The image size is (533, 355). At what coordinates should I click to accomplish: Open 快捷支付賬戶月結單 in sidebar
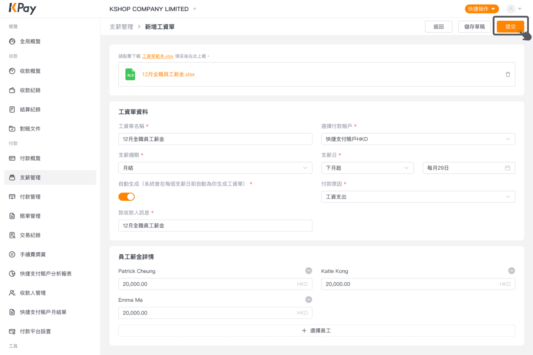50,312
